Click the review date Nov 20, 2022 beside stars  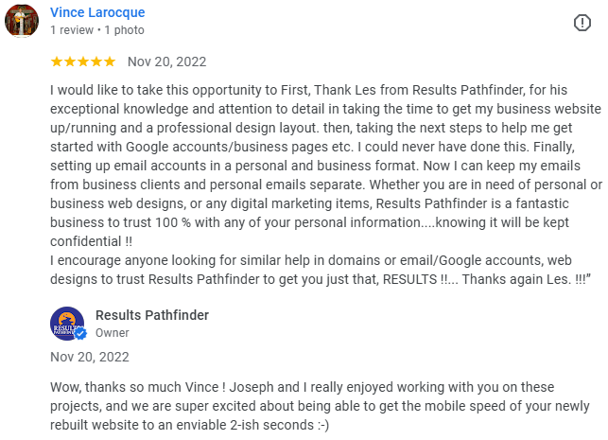point(166,62)
